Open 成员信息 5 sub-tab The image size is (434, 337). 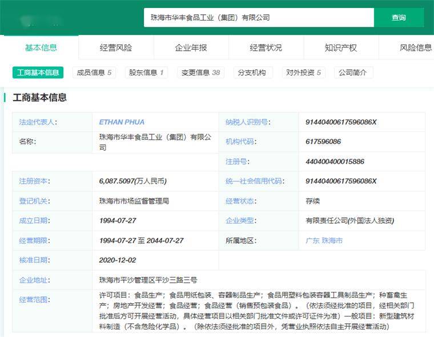(94, 73)
